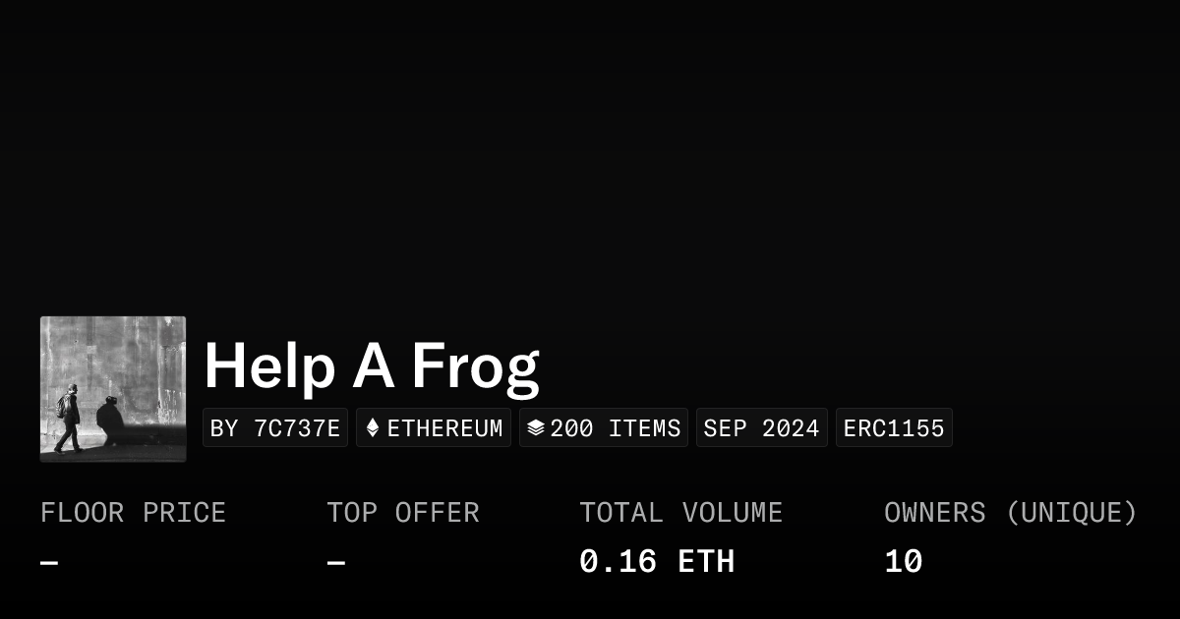This screenshot has height=619, width=1180.
Task: Select the SEP 2024 date badge
Action: click(x=762, y=428)
